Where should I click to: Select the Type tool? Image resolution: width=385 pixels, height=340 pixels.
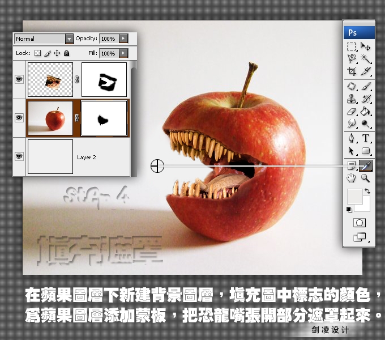click(x=366, y=138)
